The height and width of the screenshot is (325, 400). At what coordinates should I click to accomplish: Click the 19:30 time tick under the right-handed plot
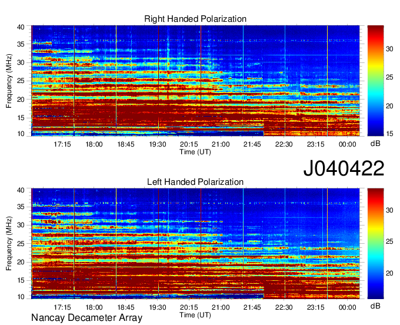pyautogui.click(x=158, y=144)
